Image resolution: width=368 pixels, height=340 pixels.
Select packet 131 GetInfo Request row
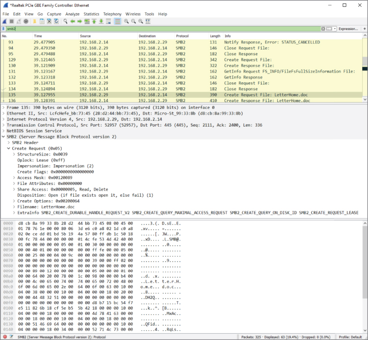(181, 72)
